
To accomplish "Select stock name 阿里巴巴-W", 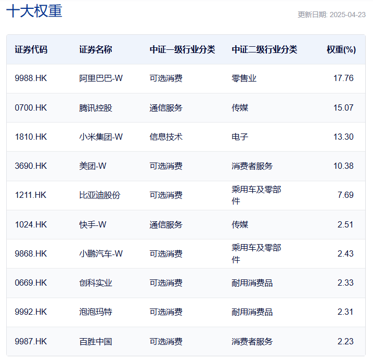I will (x=101, y=78).
